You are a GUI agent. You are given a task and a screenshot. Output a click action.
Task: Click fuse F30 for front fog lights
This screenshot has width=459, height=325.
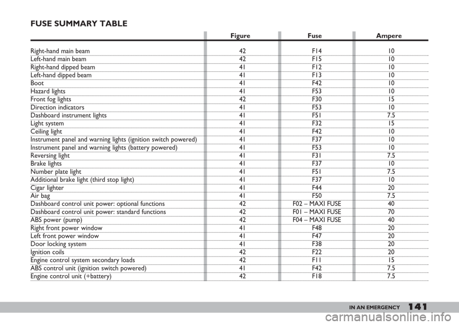coord(317,100)
